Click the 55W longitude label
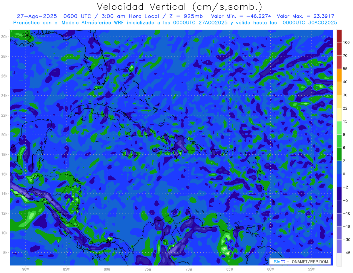The image size is (353, 273). (x=312, y=269)
